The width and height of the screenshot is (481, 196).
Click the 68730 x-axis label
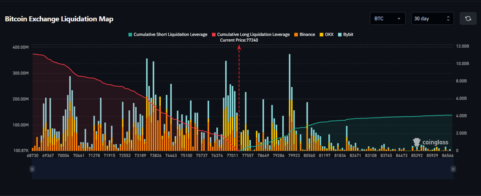[32, 155]
